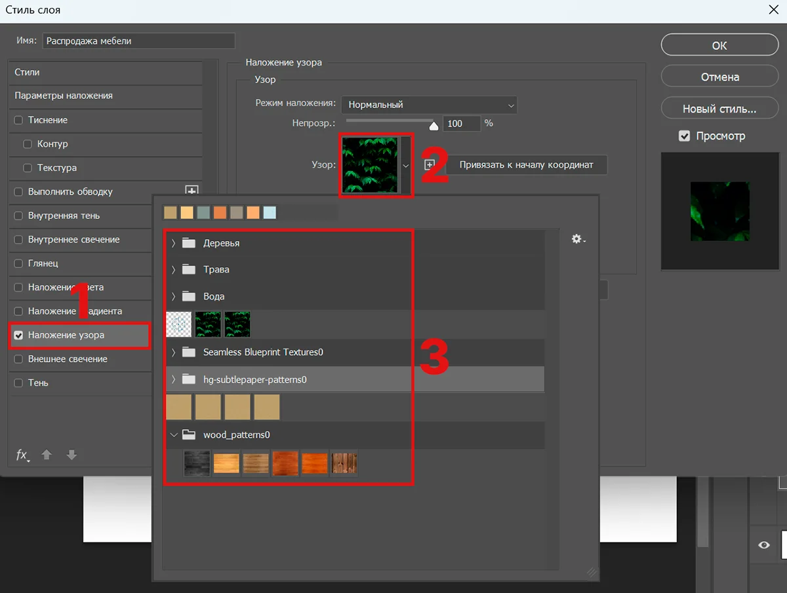Tick the Внешнее свечение checkbox
The height and width of the screenshot is (593, 787).
tap(18, 359)
